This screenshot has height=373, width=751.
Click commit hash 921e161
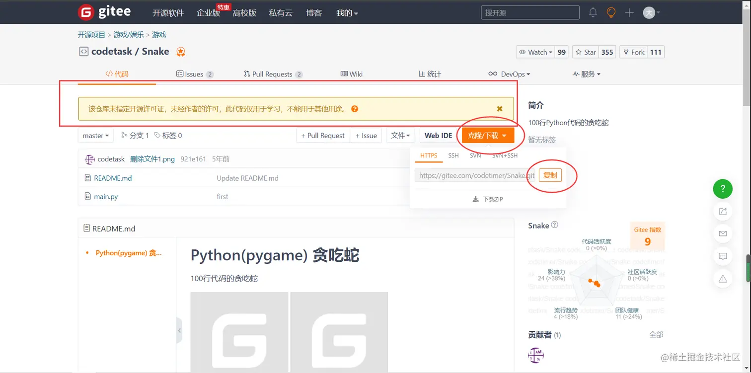point(193,159)
